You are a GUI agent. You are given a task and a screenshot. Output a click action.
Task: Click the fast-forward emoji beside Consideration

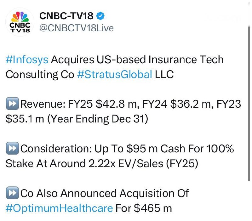tap(12, 149)
